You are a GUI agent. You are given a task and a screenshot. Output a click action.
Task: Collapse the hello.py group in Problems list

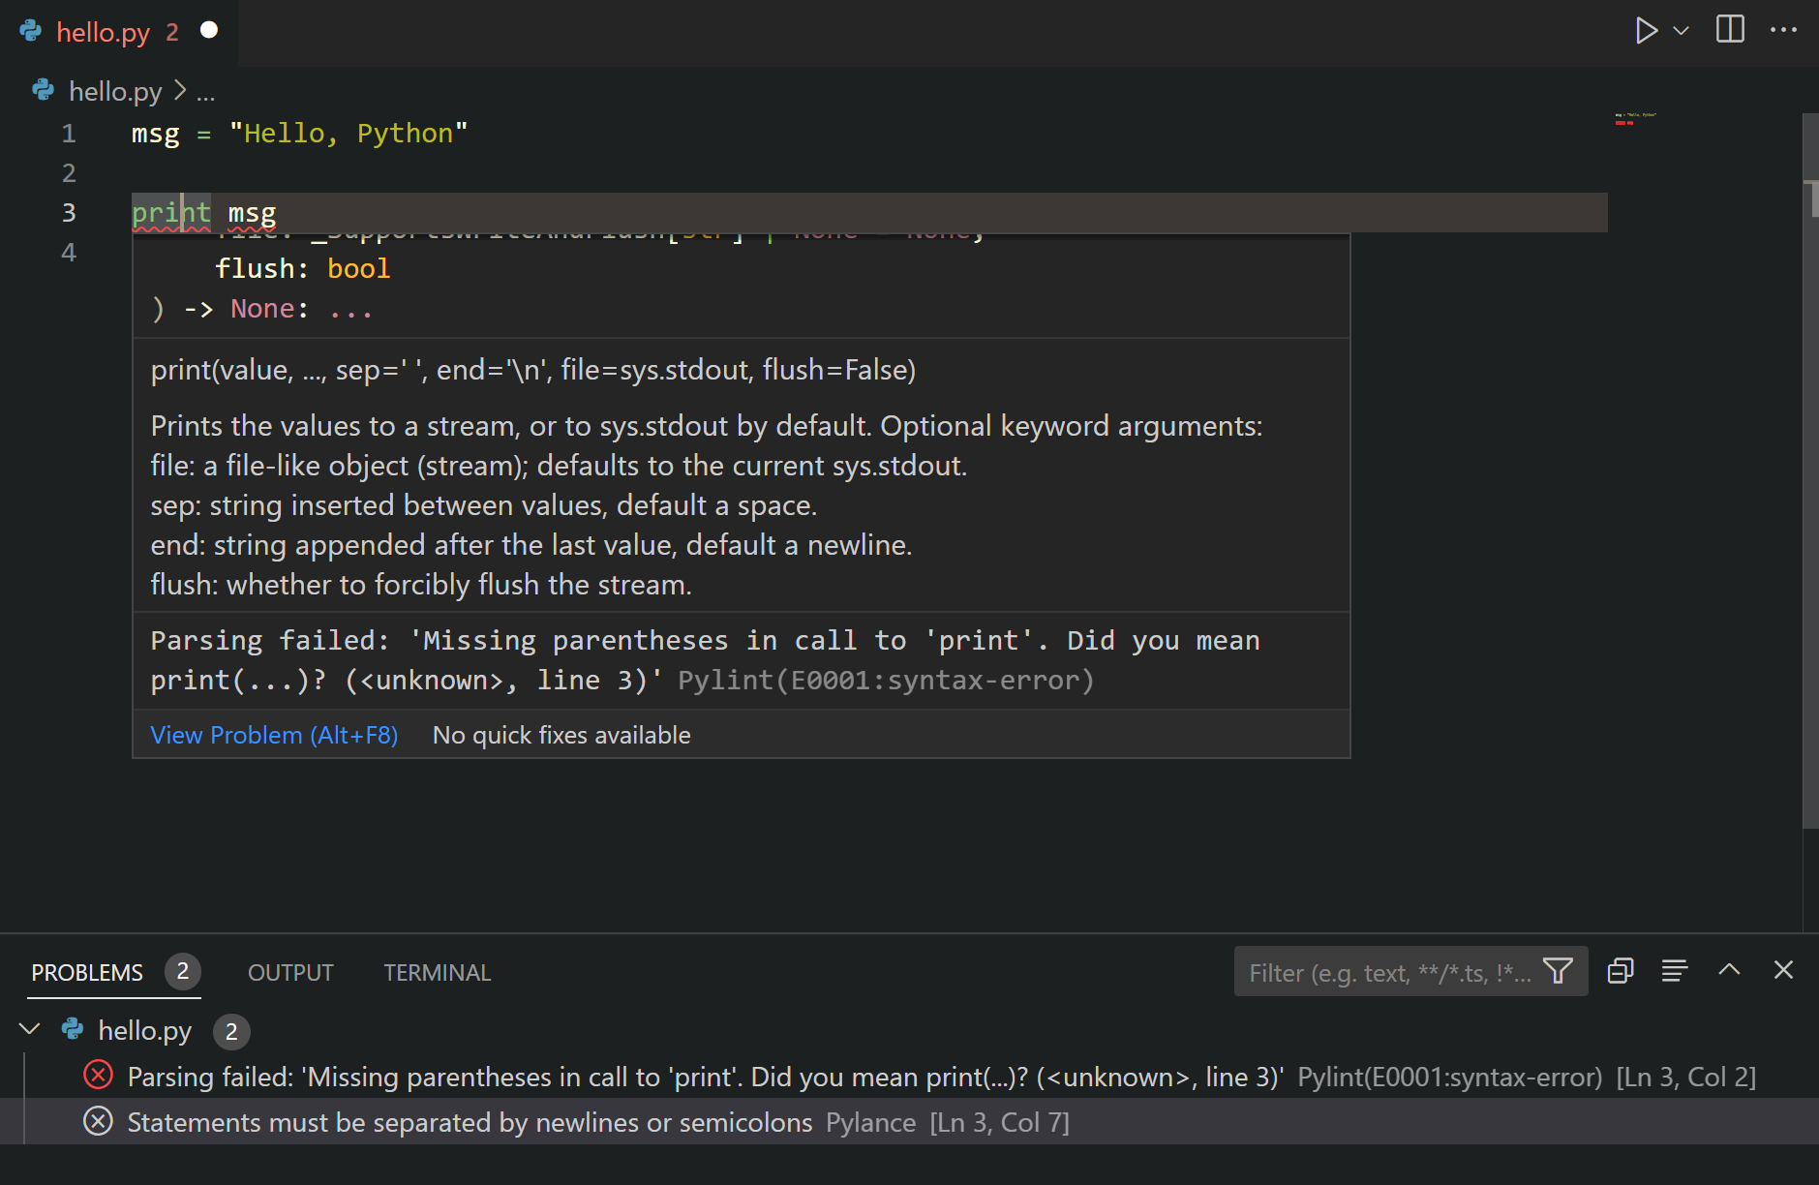coord(30,1029)
